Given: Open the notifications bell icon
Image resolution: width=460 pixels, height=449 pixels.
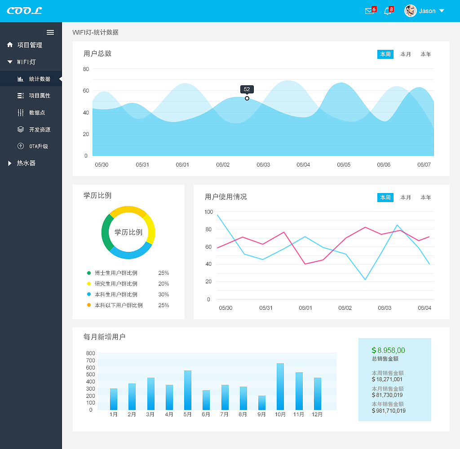Looking at the screenshot, I should click(x=388, y=11).
